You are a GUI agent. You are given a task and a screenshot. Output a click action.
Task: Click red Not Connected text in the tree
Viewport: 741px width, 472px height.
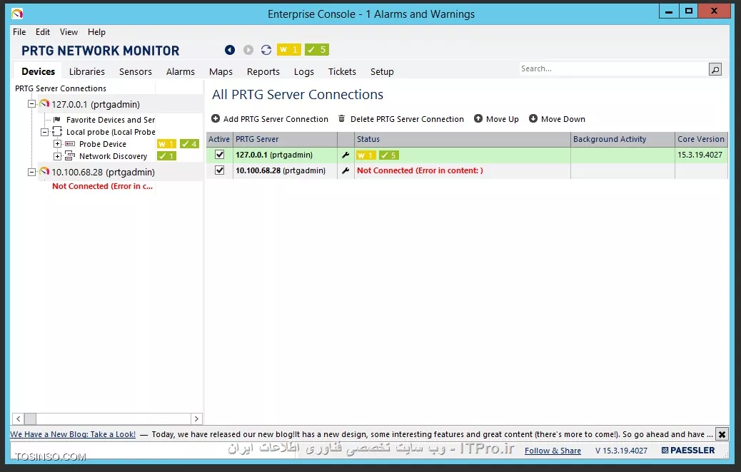point(103,186)
